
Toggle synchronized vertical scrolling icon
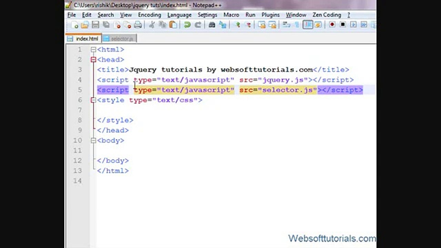click(262, 25)
